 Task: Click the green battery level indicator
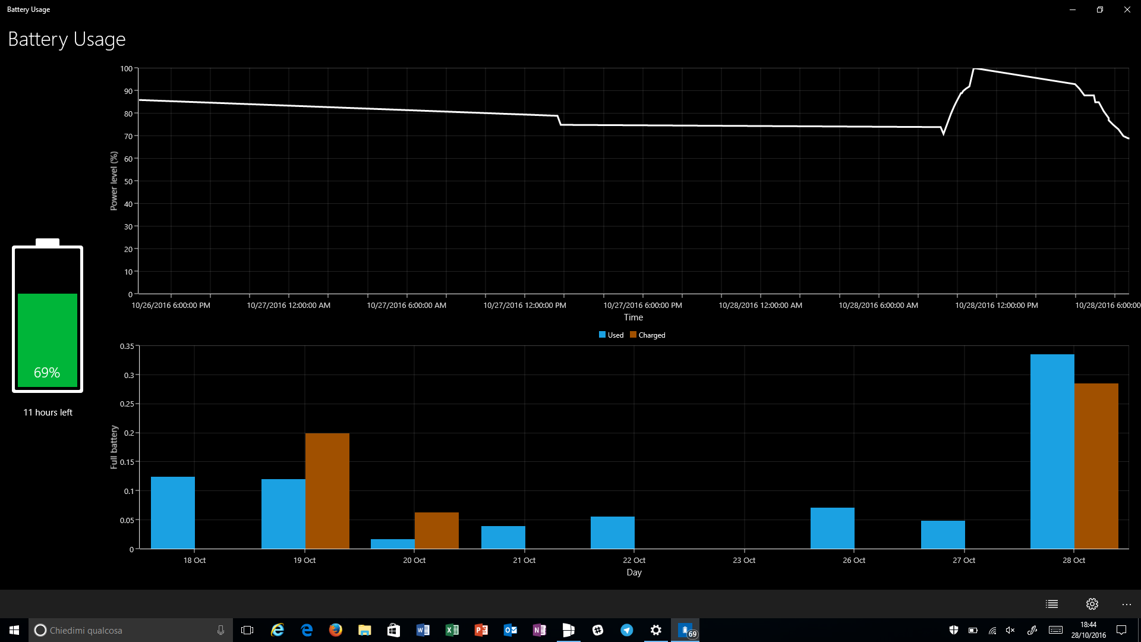point(48,340)
